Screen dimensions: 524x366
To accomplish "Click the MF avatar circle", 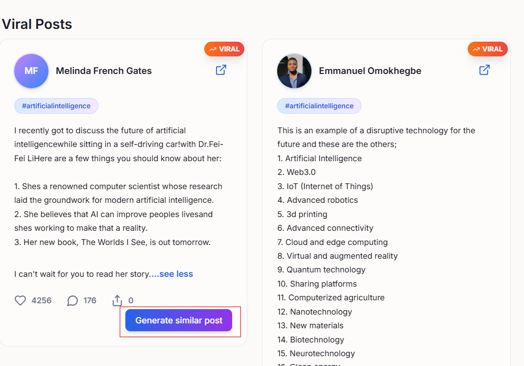I will [x=31, y=71].
